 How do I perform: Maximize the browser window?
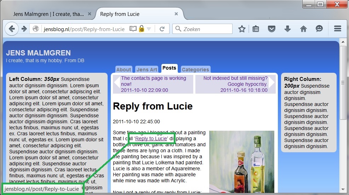tap(320, 4)
